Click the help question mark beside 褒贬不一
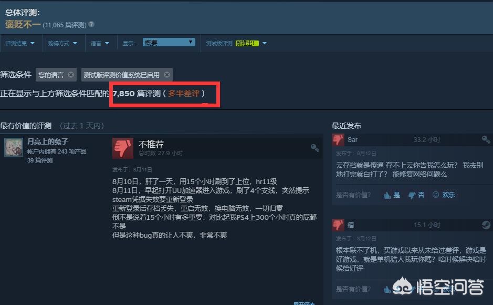 click(91, 24)
